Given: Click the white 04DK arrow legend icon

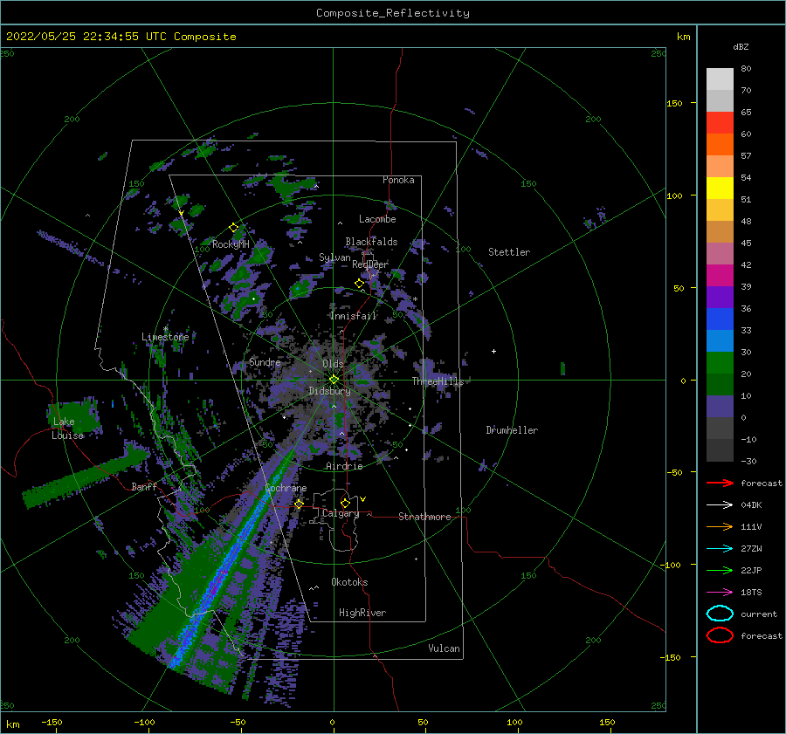Looking at the screenshot, I should click(x=720, y=504).
